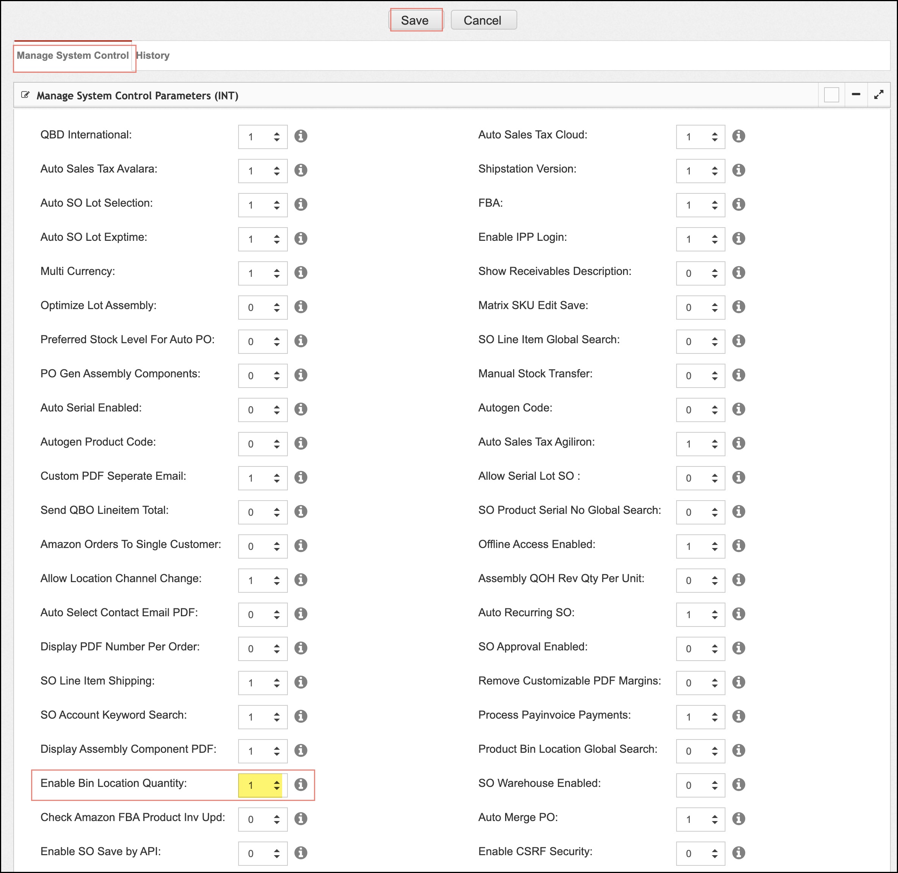This screenshot has width=898, height=873.
Task: Click stepper arrows for Enable CSRF Security
Action: [714, 853]
